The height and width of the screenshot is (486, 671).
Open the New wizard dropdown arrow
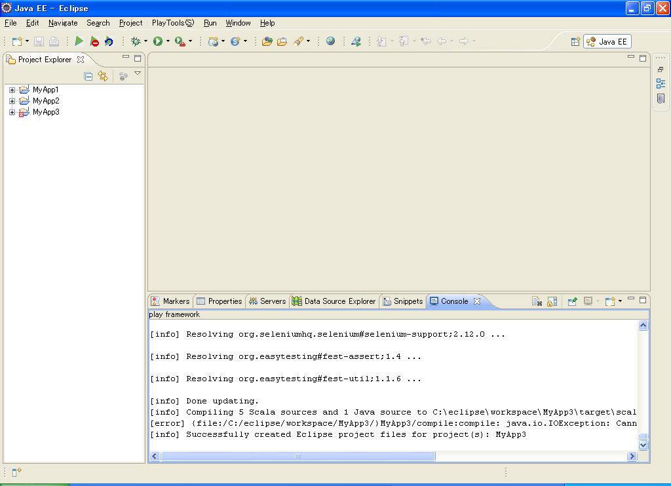(x=27, y=41)
